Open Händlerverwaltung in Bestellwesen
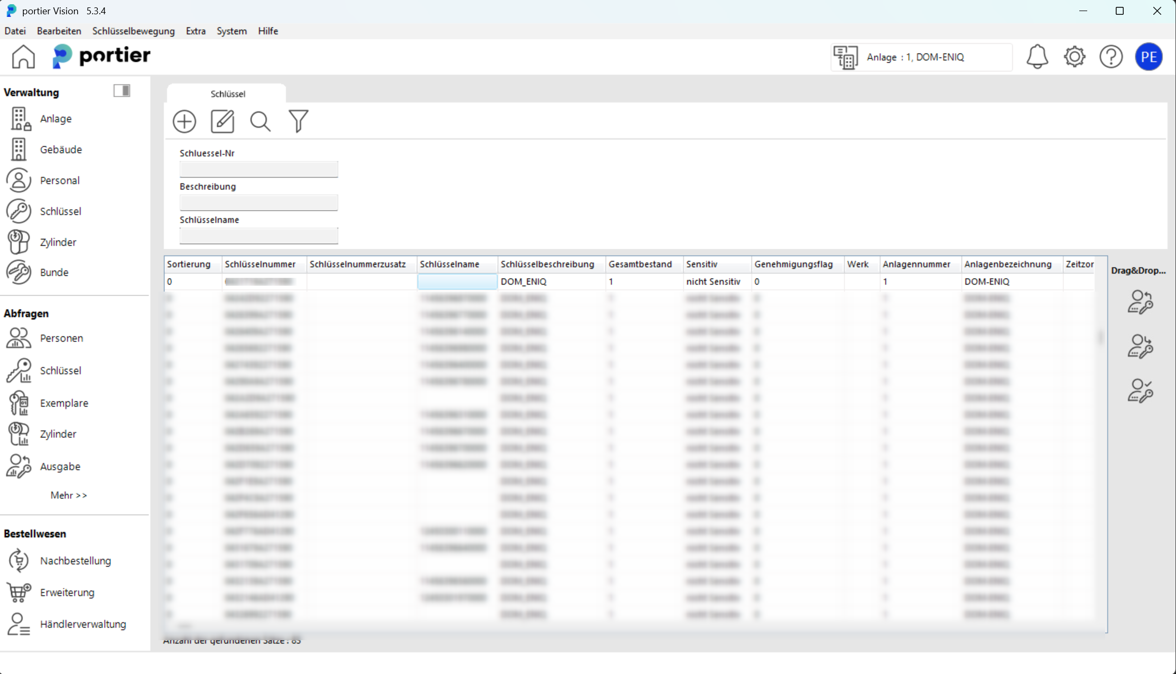The height and width of the screenshot is (674, 1176). coord(83,624)
